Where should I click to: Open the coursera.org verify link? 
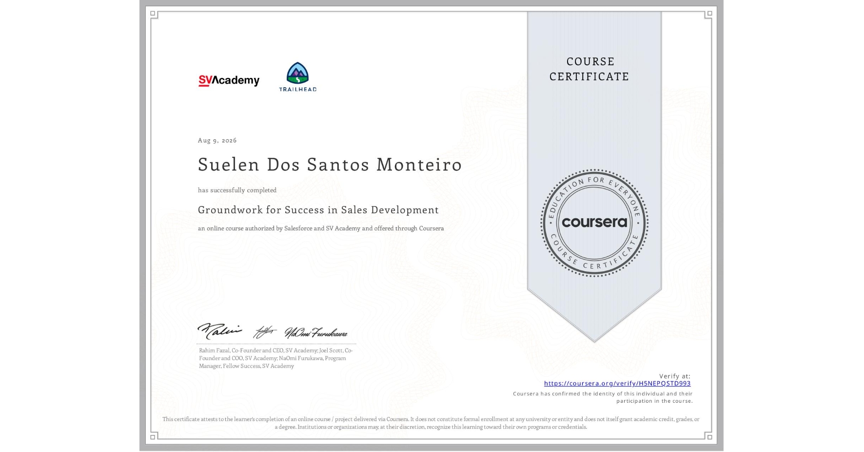pyautogui.click(x=617, y=383)
